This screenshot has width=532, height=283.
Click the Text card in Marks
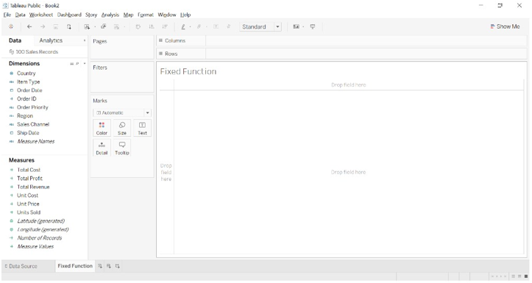tap(142, 128)
